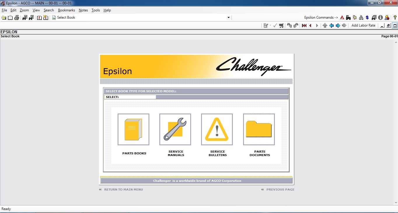Open dropdown arrow beside notes icon
The height and width of the screenshot is (213, 398).
[x=270, y=25]
